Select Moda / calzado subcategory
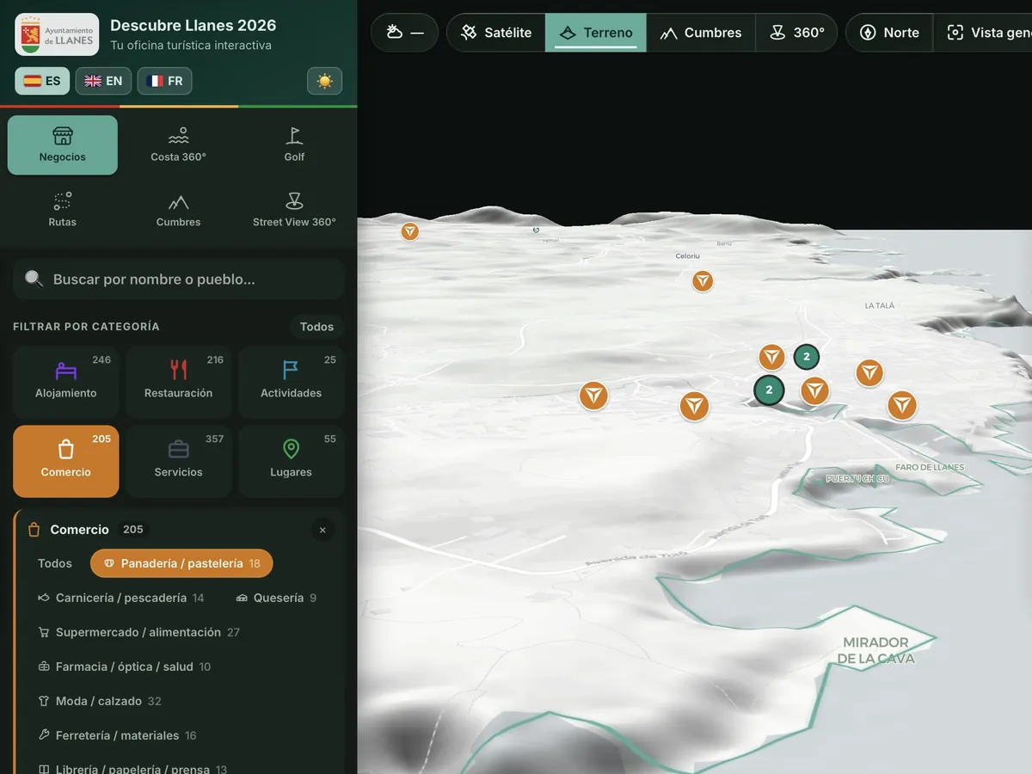Viewport: 1032px width, 774px height. tap(100, 701)
